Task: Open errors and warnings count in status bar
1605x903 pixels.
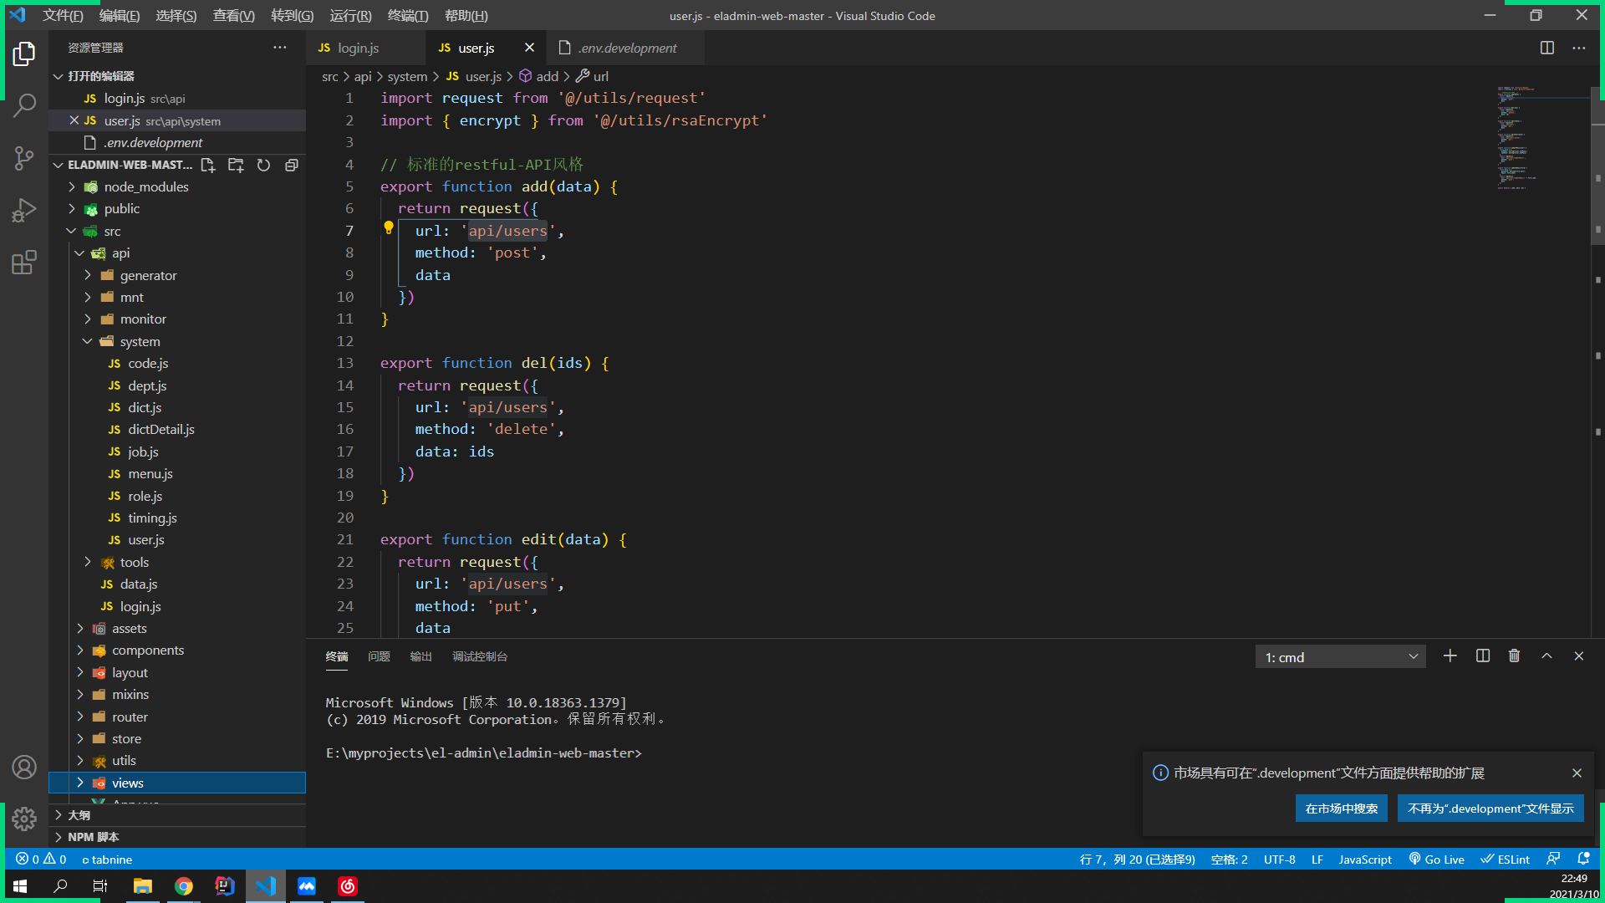Action: 41,859
